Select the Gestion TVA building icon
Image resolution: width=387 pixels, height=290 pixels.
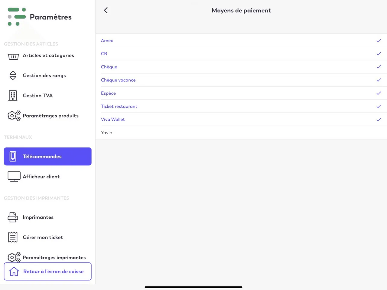[x=13, y=96]
